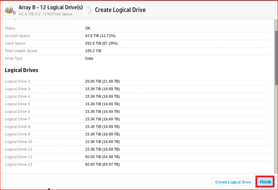
Task: Click the Create Logical Drive button
Action: tap(233, 182)
